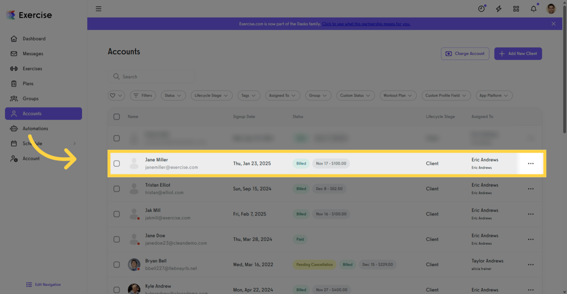Select Accounts in the sidebar menu
This screenshot has width=567, height=294.
tap(31, 113)
